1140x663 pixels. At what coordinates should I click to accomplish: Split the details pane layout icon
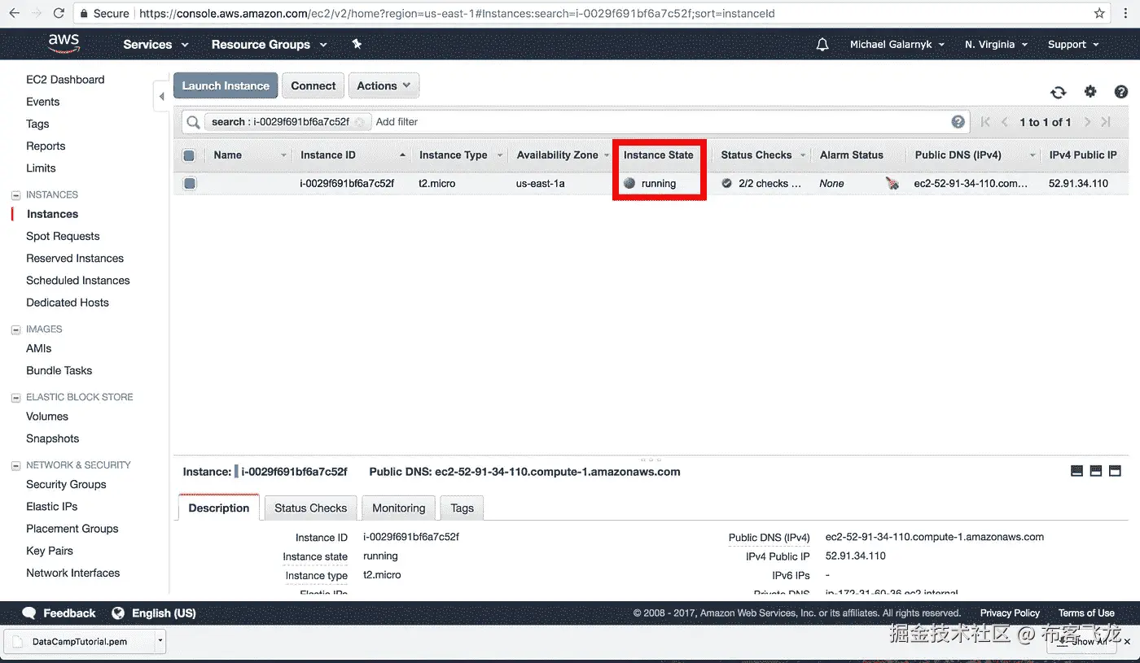tap(1096, 471)
